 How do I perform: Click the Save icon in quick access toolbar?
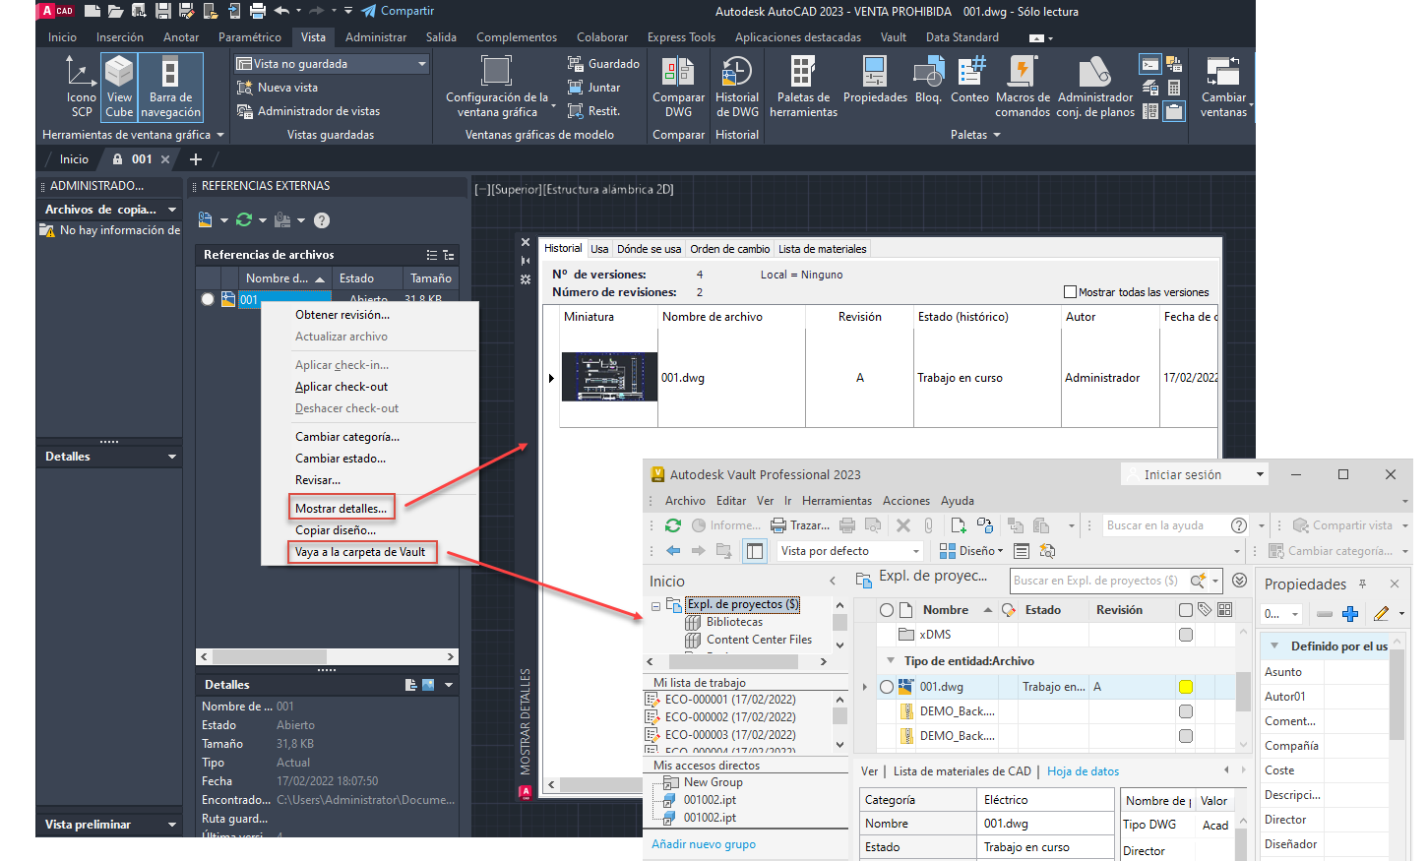164,11
